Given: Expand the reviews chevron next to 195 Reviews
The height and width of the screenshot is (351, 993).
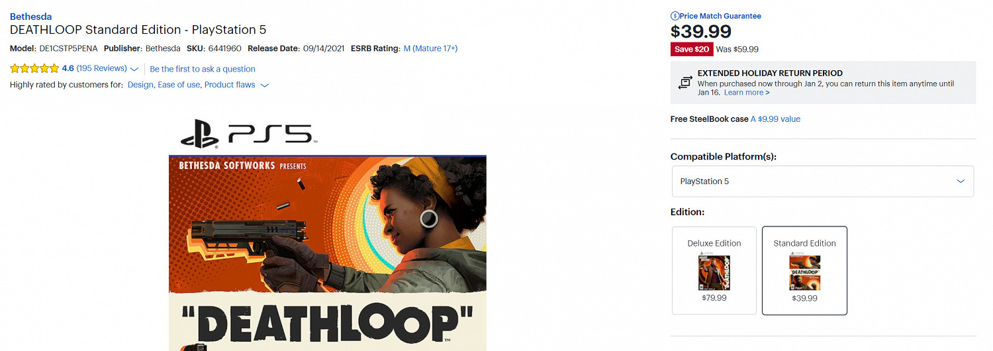Looking at the screenshot, I should tap(134, 69).
